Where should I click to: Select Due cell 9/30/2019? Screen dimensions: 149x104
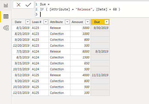point(100,28)
